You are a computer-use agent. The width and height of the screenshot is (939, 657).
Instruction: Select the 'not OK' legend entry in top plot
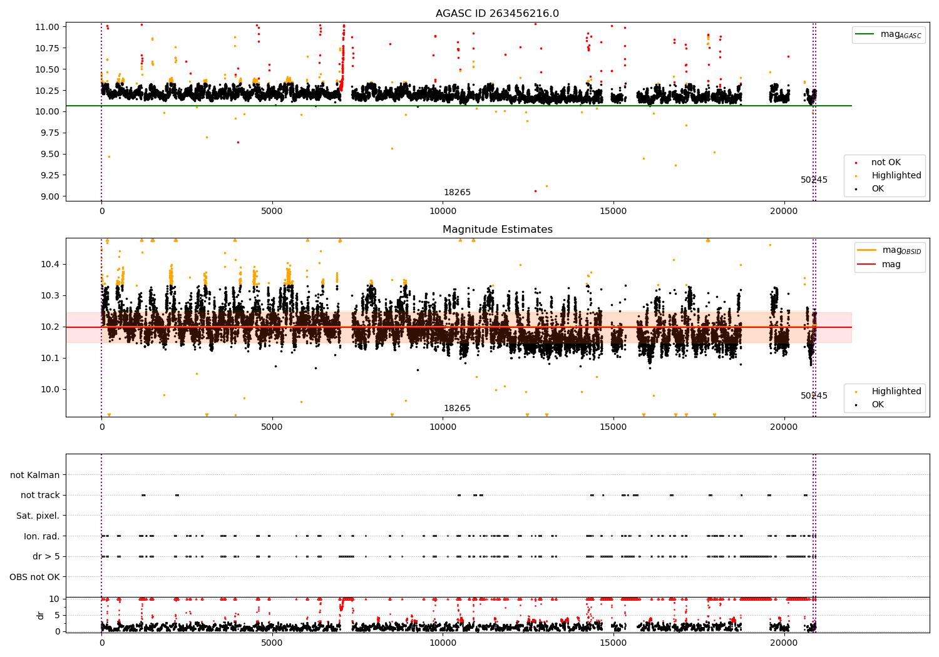click(886, 163)
